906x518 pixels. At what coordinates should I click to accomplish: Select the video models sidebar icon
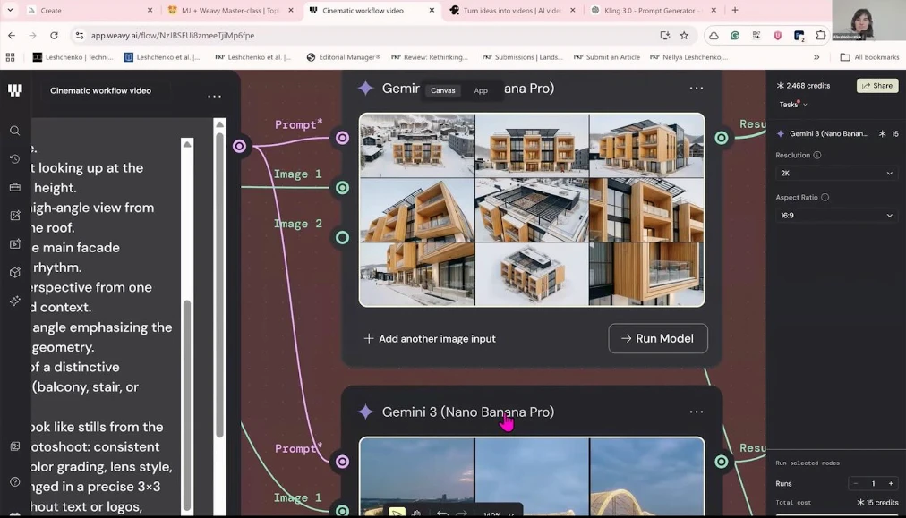[x=14, y=243]
